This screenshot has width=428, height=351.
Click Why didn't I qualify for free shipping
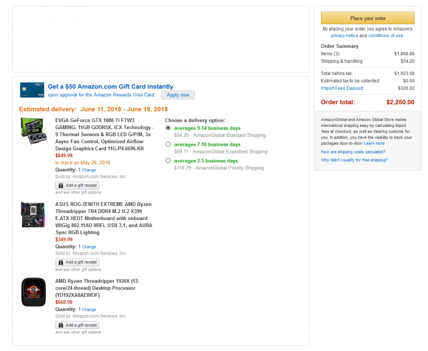point(354,160)
